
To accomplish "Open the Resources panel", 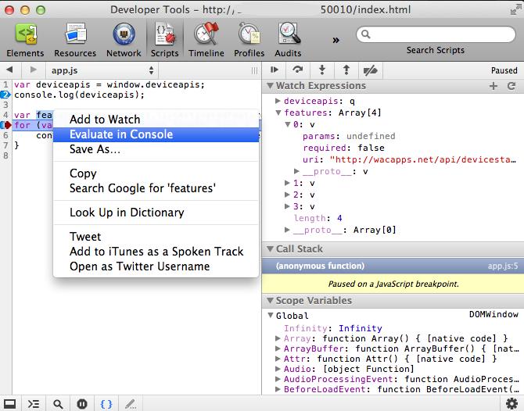I will point(75,40).
